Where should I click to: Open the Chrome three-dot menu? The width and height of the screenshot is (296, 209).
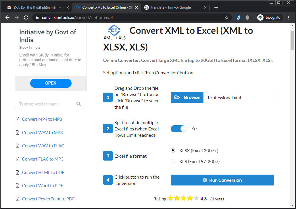(289, 17)
